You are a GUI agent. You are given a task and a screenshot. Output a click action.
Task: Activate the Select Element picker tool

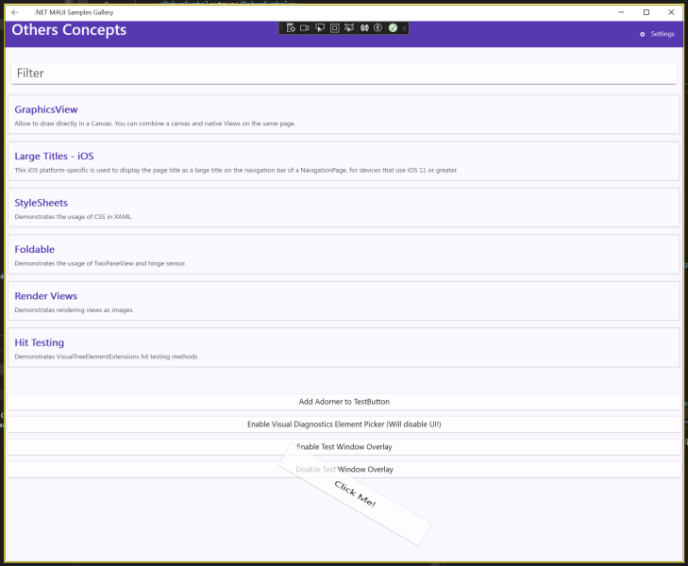point(320,28)
